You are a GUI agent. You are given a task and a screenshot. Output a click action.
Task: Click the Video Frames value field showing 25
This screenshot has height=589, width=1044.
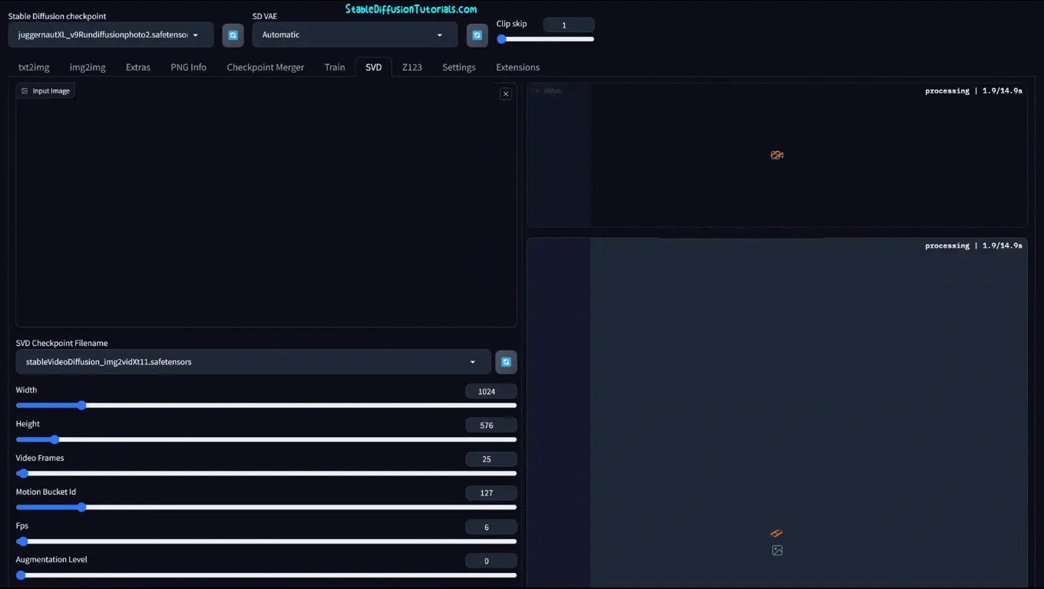[491, 459]
